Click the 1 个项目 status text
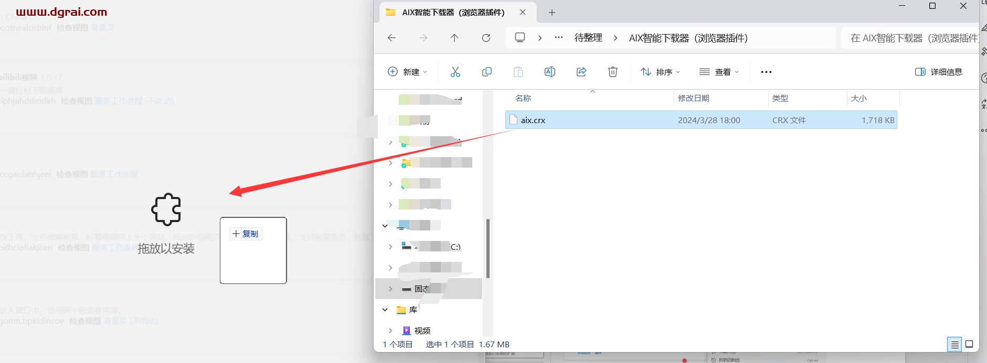The height and width of the screenshot is (363, 987). pos(398,344)
